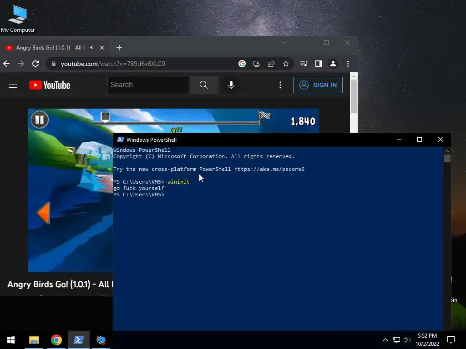Switch to Chrome from the taskbar
This screenshot has height=349, width=466.
(56, 340)
